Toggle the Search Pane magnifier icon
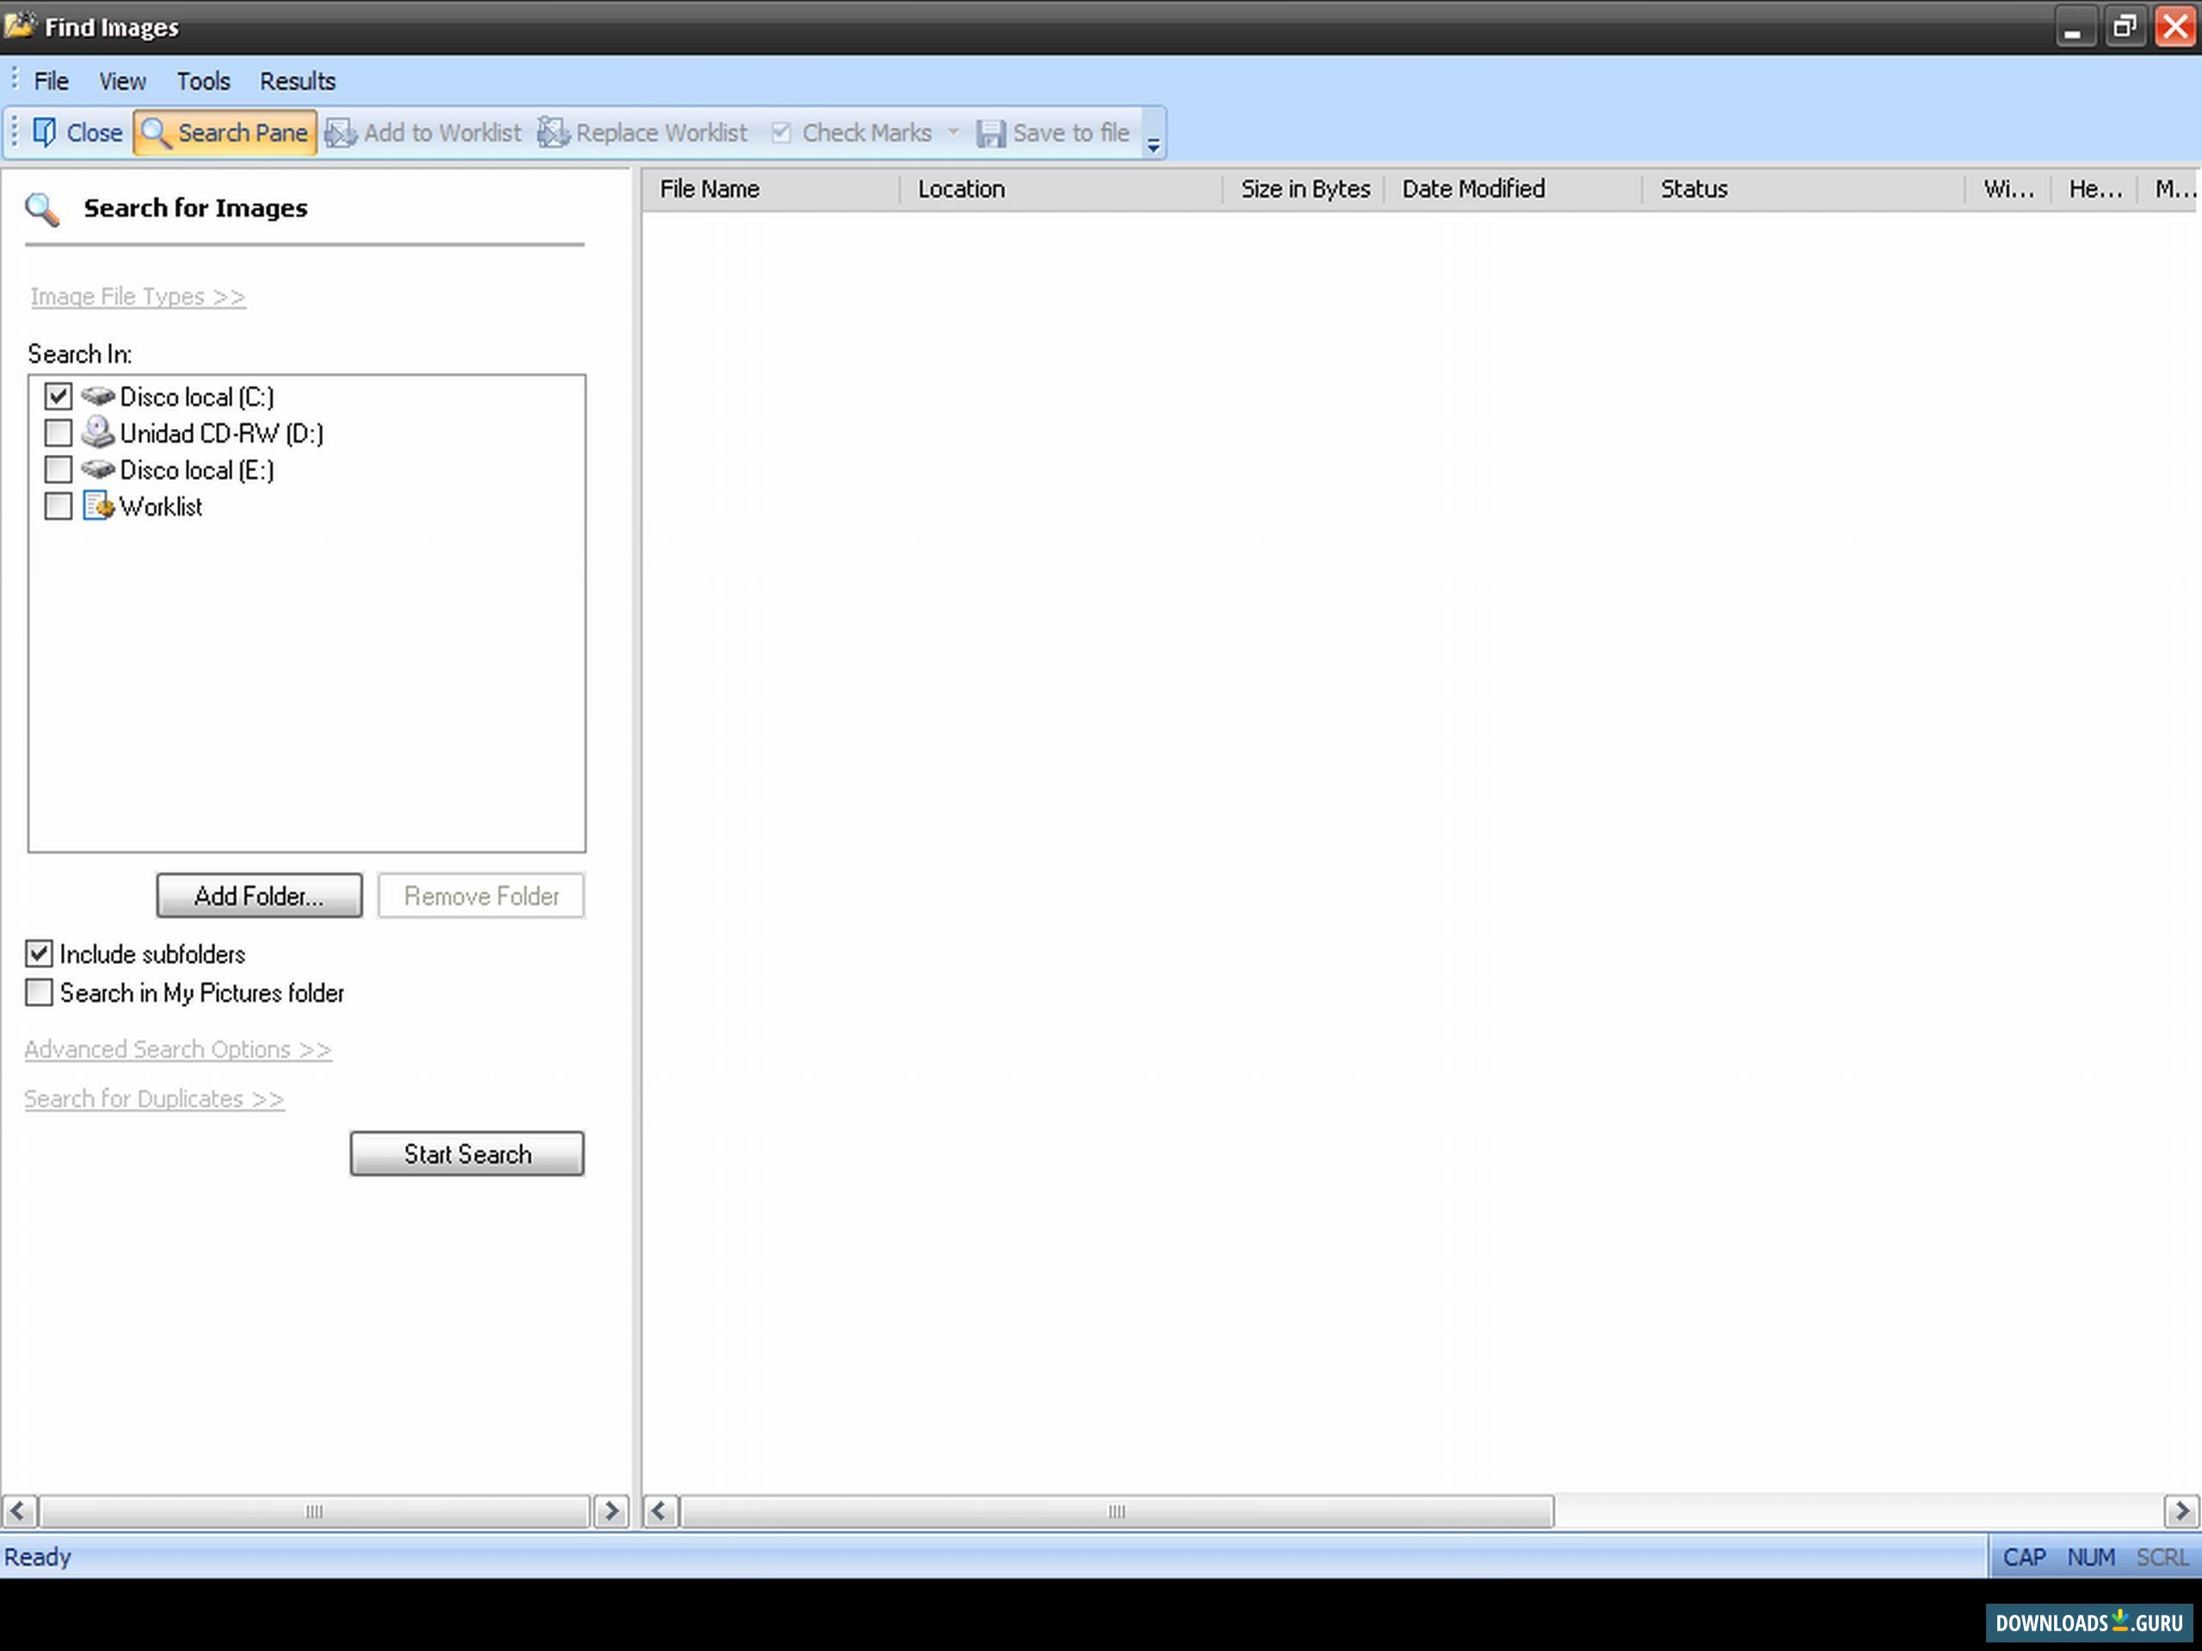The height and width of the screenshot is (1651, 2202). tap(156, 132)
